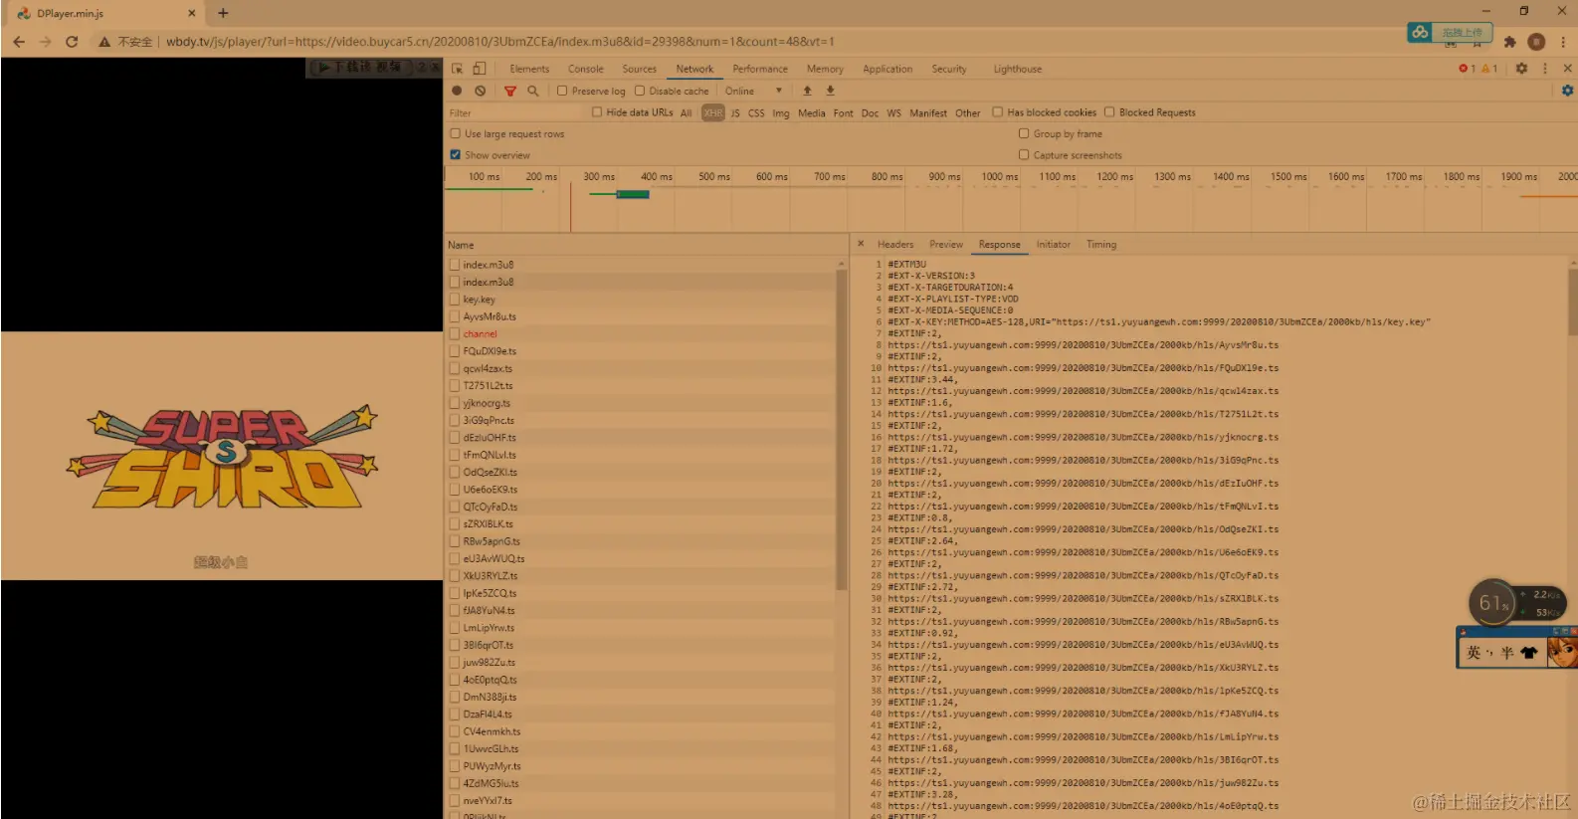1578x819 pixels.
Task: Stop recording network log (record icon)
Action: point(457,91)
